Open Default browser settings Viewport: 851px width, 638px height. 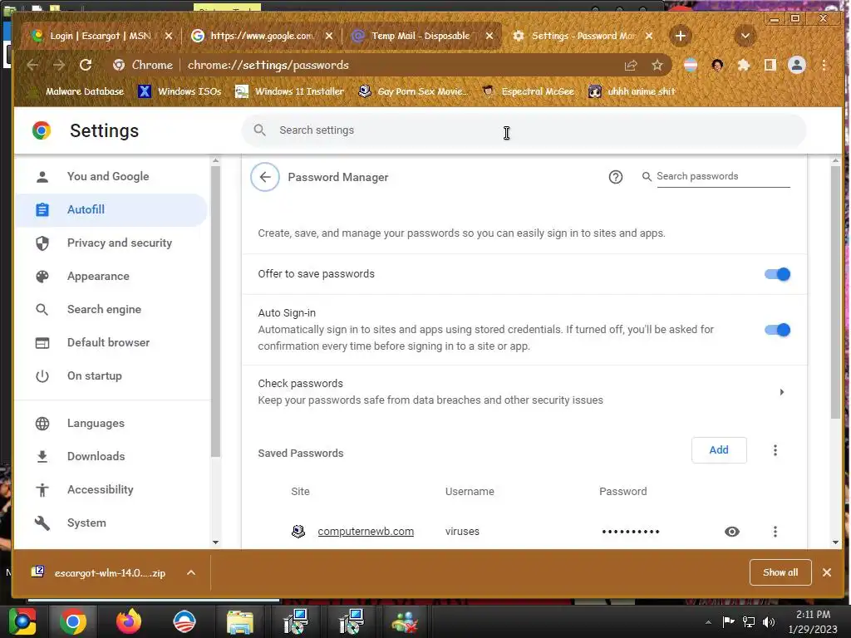coord(111,342)
